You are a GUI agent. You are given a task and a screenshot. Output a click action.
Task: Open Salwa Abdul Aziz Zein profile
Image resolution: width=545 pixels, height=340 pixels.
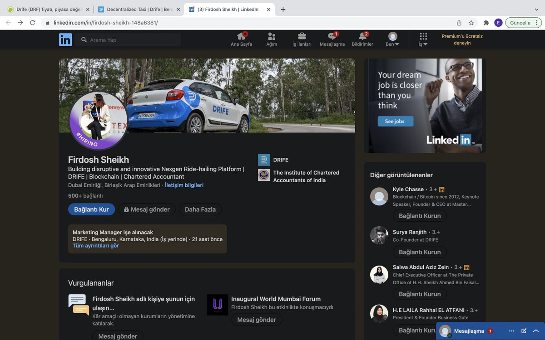421,267
